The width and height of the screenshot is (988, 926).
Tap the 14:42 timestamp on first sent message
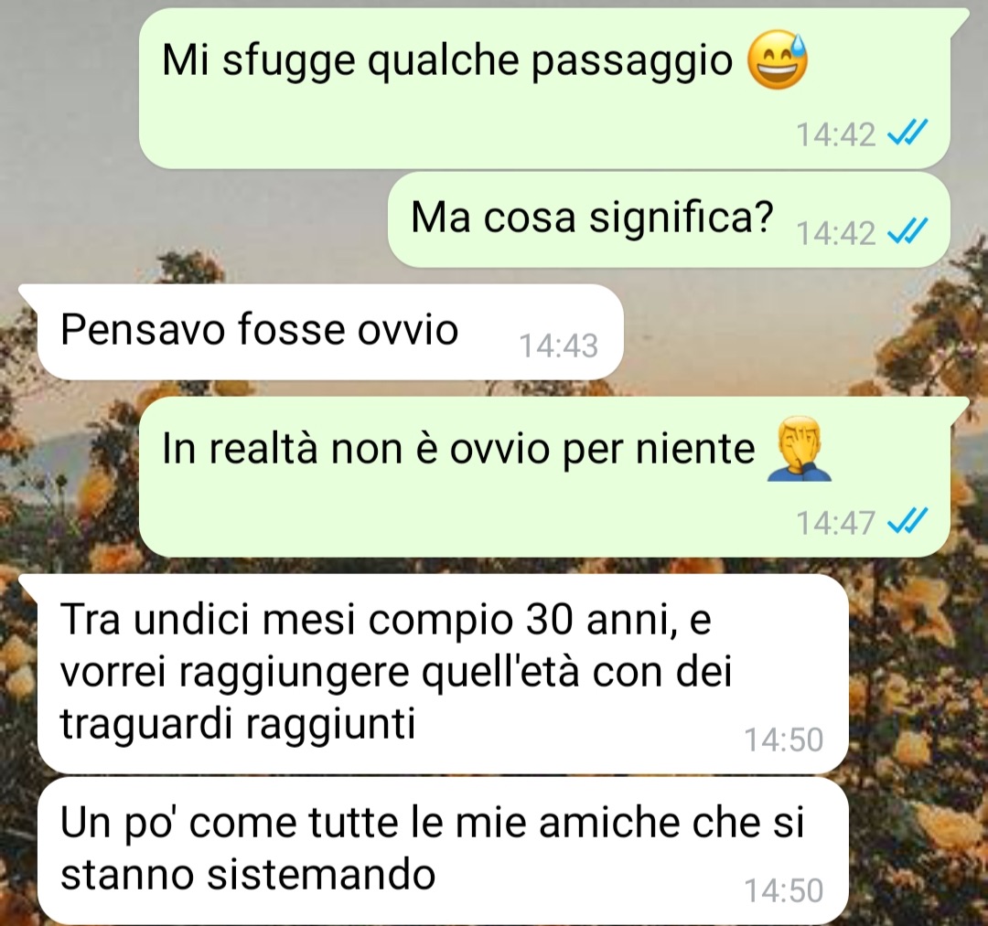pos(835,134)
